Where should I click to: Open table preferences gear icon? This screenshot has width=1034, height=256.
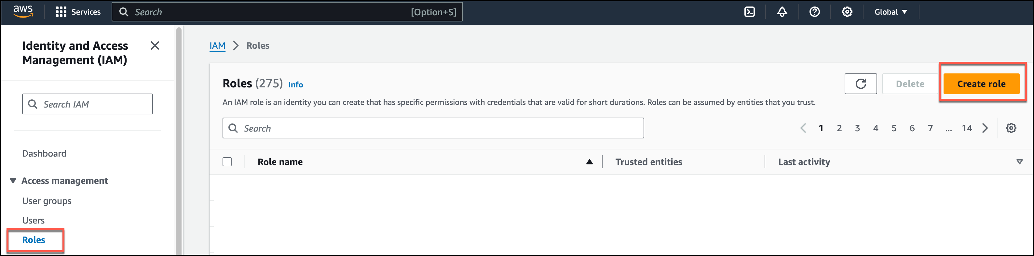(x=1011, y=128)
